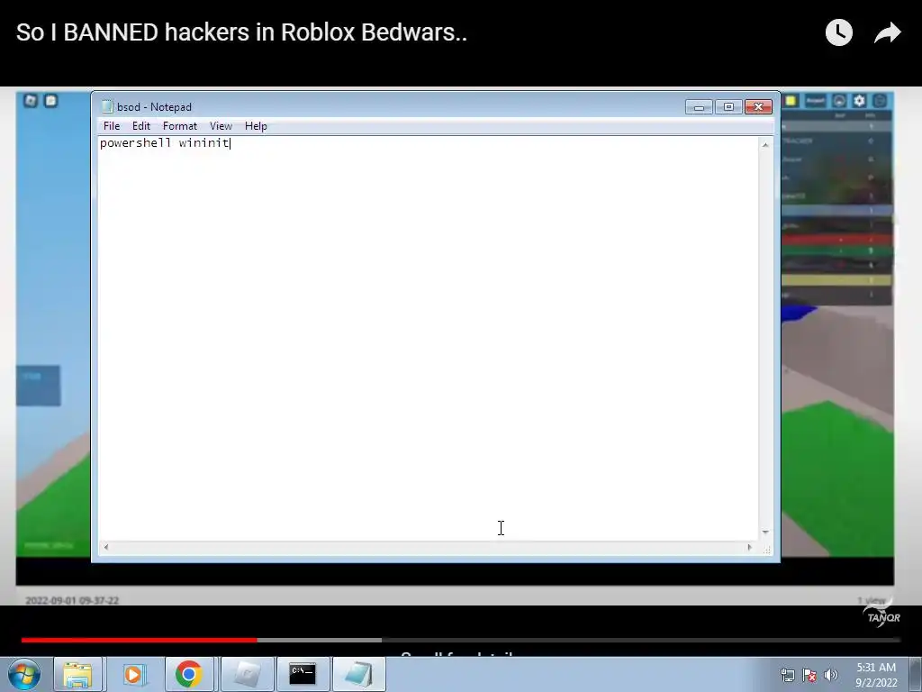The height and width of the screenshot is (692, 922).
Task: Minimize the bsod Notepad window
Action: (x=699, y=107)
